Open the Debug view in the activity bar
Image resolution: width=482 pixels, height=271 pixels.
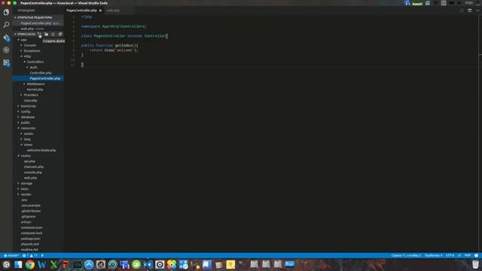(x=6, y=50)
